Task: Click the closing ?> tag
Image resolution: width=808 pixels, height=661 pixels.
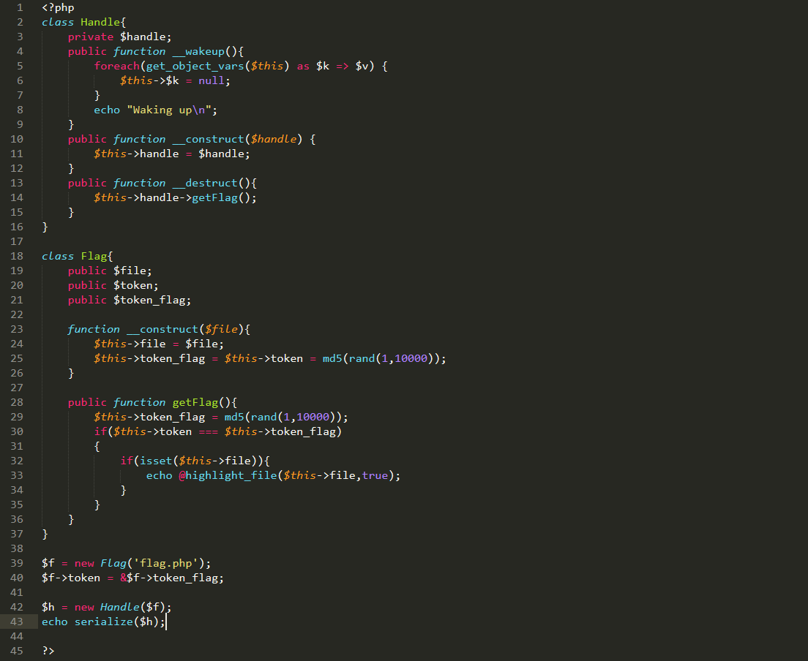Action: point(48,651)
